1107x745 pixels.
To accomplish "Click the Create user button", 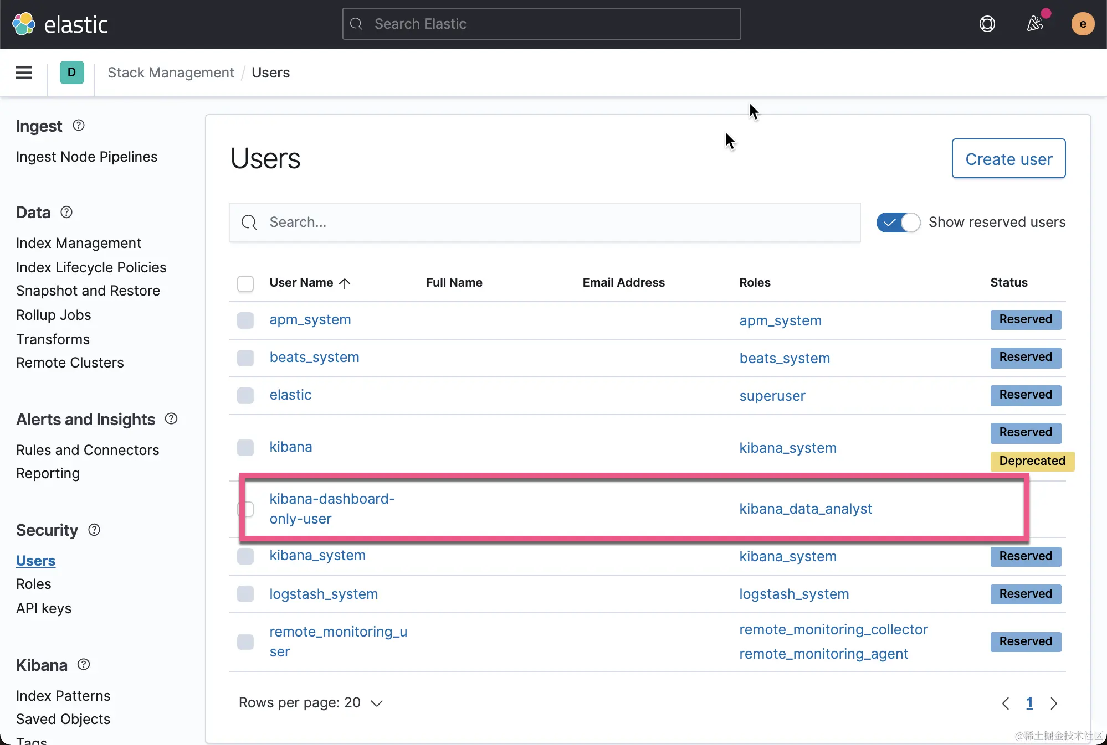I will (x=1008, y=159).
